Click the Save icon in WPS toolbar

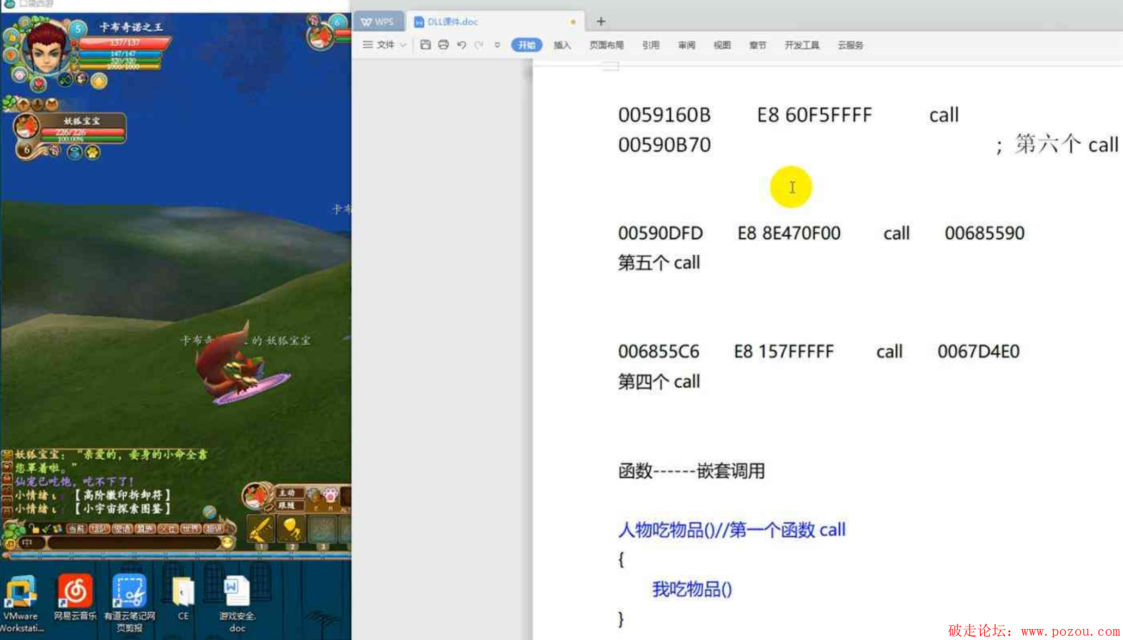[425, 45]
